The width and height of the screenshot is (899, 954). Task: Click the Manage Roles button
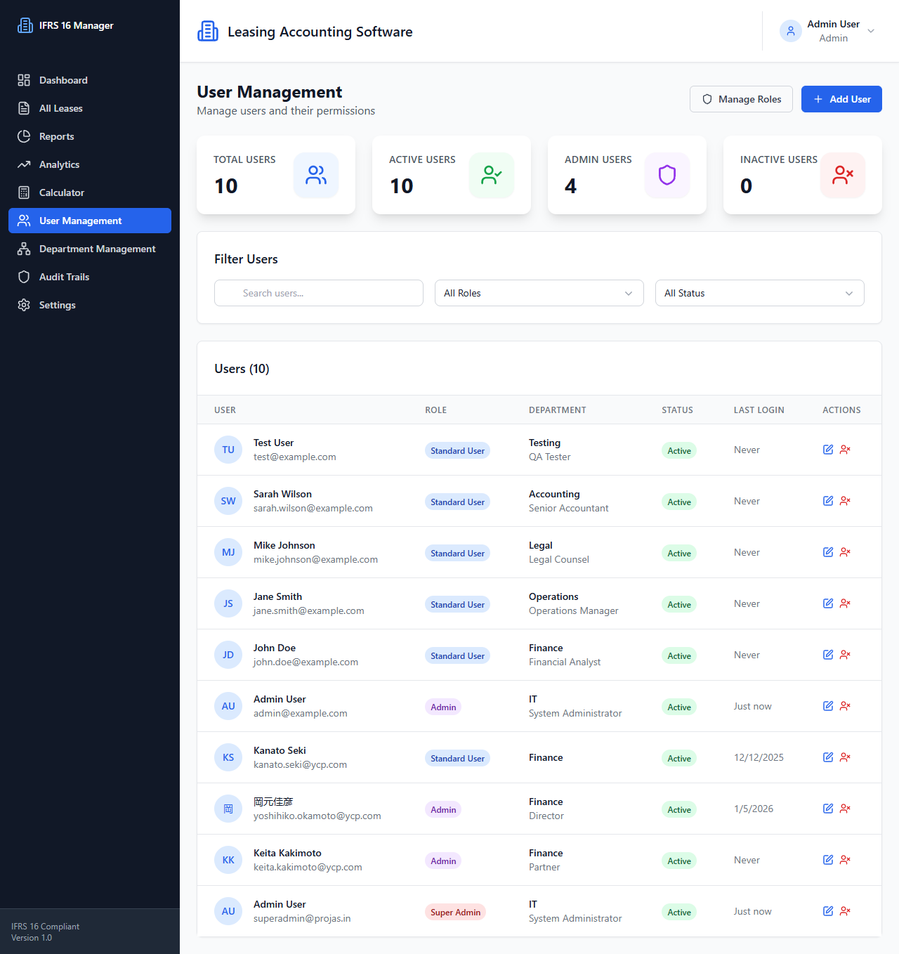[741, 99]
